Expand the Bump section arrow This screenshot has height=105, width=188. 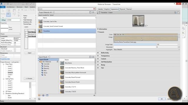(98, 65)
